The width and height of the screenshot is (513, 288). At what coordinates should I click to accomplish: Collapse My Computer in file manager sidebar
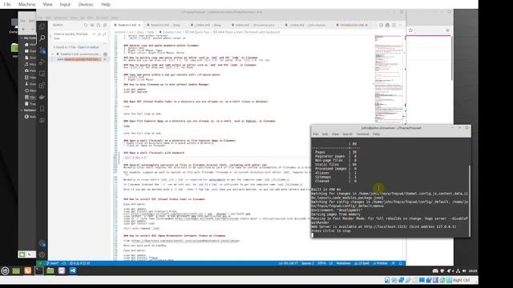tap(22, 38)
